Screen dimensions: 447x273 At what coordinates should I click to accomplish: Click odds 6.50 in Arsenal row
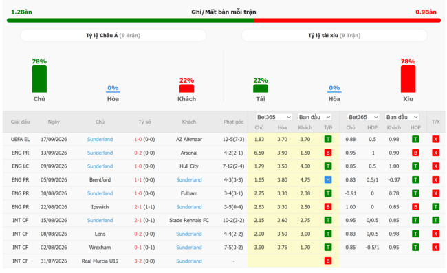[x=259, y=153]
